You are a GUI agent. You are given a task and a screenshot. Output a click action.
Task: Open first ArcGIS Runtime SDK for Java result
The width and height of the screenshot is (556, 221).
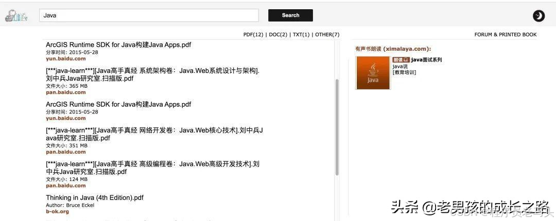pos(118,45)
